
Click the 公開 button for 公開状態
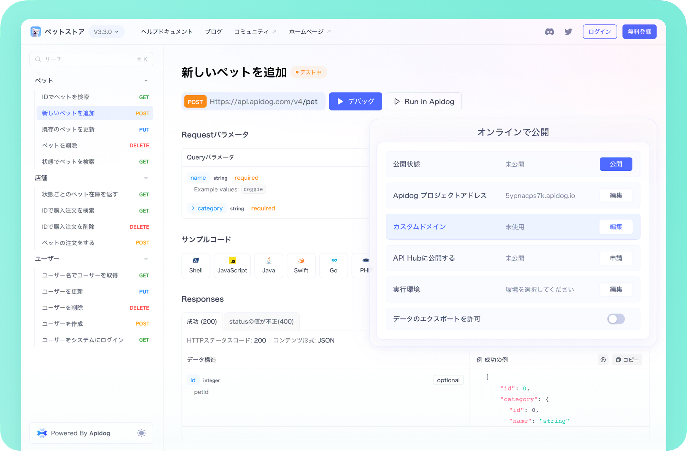pyautogui.click(x=616, y=164)
